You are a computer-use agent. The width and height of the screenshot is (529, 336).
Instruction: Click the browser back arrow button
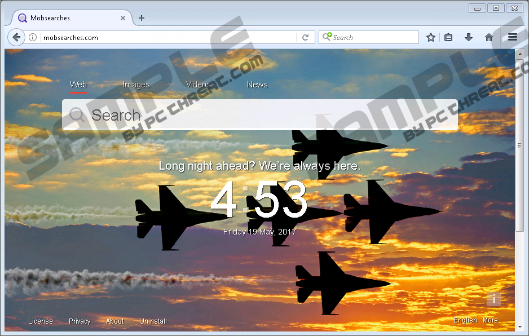16,37
